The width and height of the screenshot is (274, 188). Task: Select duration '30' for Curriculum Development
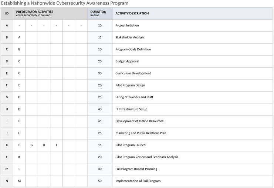[100, 73]
